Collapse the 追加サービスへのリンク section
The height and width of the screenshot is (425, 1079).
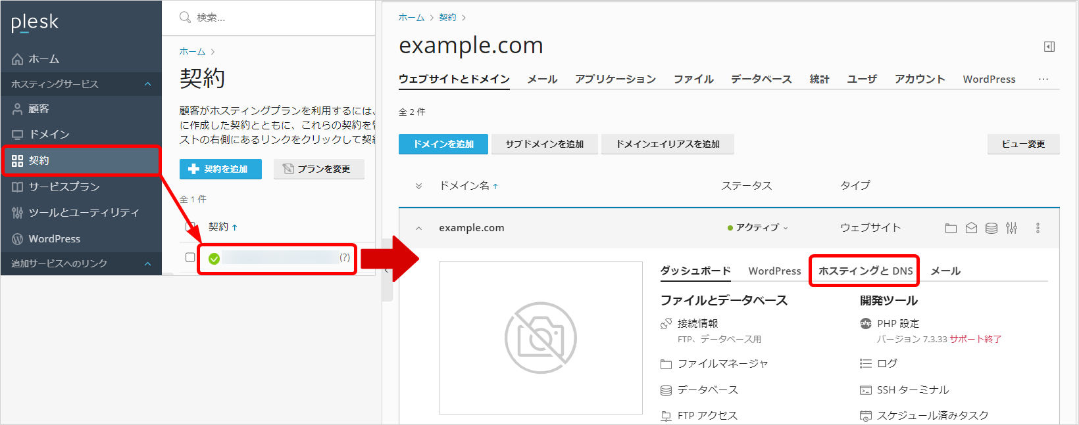tap(147, 263)
